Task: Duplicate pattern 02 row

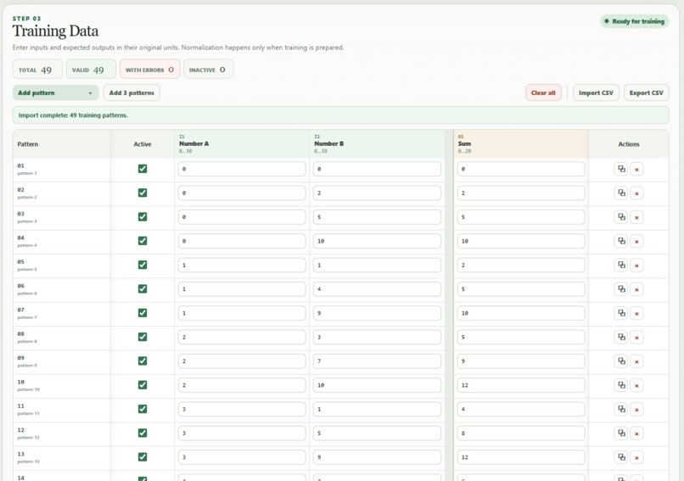Action: coord(620,193)
